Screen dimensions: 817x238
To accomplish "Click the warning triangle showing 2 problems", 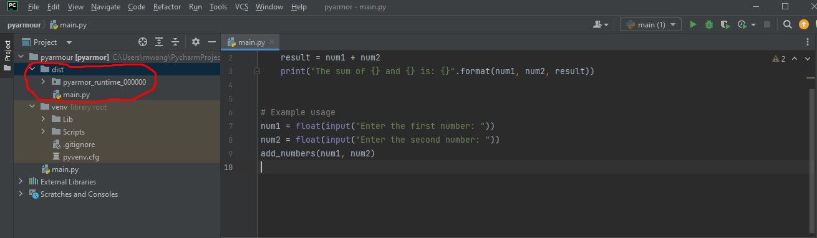I will pos(778,59).
